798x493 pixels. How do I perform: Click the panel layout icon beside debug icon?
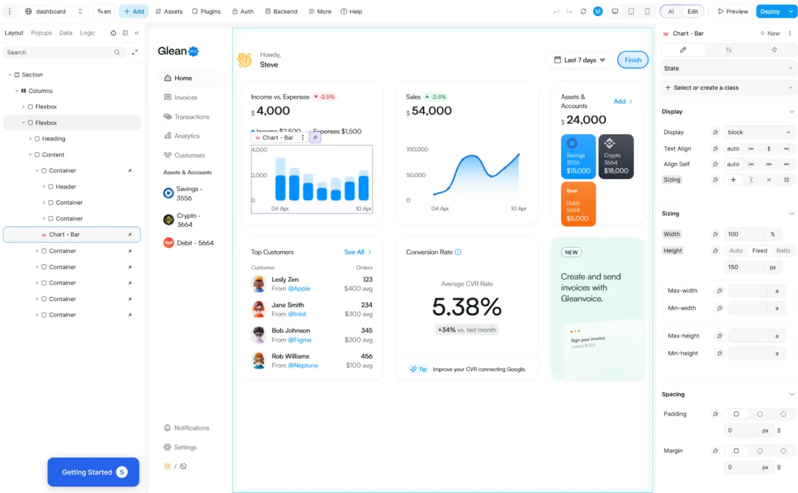pyautogui.click(x=125, y=33)
